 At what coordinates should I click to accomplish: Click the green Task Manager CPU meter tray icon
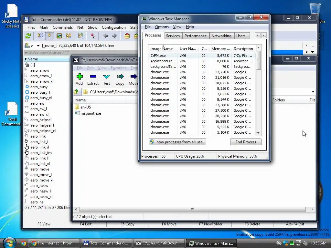coord(292,243)
